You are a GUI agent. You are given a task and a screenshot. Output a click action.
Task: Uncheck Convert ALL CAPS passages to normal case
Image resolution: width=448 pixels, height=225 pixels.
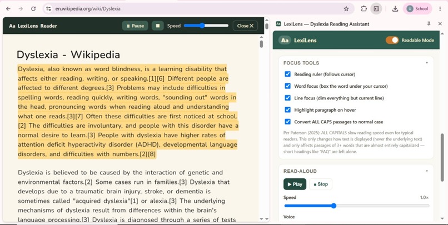pyautogui.click(x=288, y=122)
